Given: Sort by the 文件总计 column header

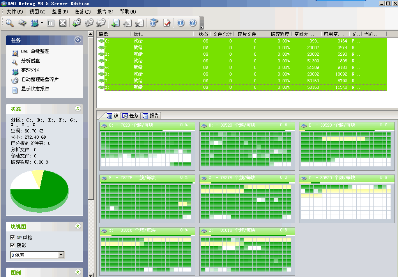Looking at the screenshot, I should click(x=222, y=34).
